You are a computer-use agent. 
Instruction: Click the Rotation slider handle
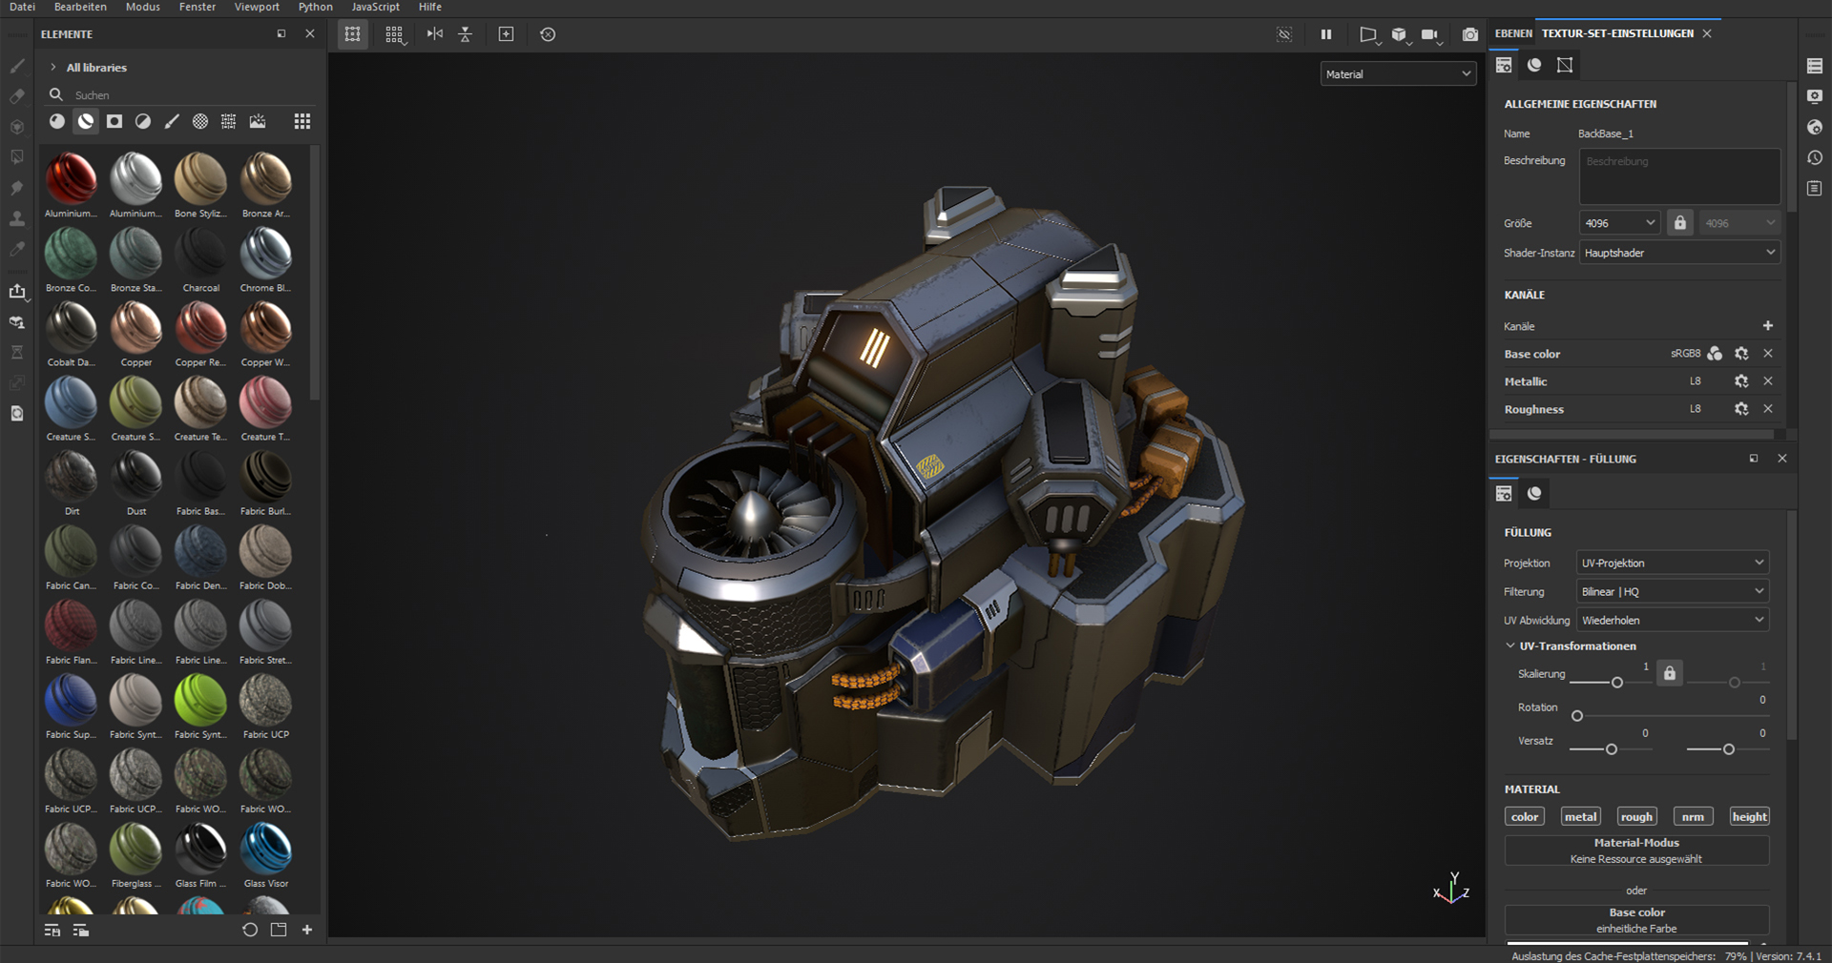coord(1577,716)
